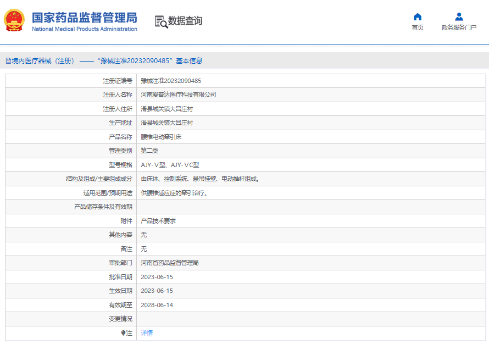Click the 备注 row label

click(126, 249)
